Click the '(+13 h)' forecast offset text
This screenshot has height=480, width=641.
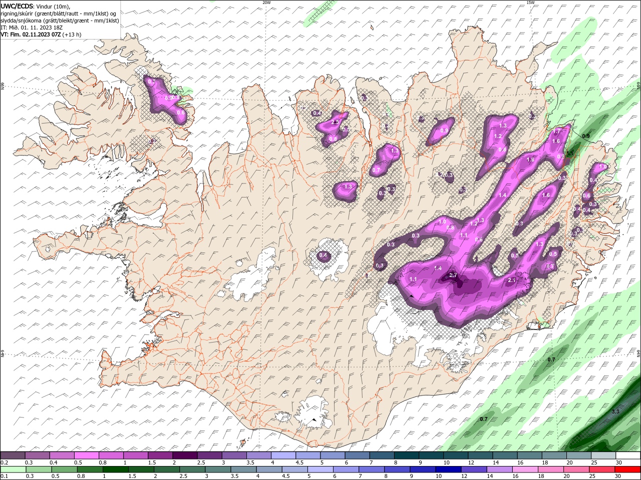tap(72, 34)
